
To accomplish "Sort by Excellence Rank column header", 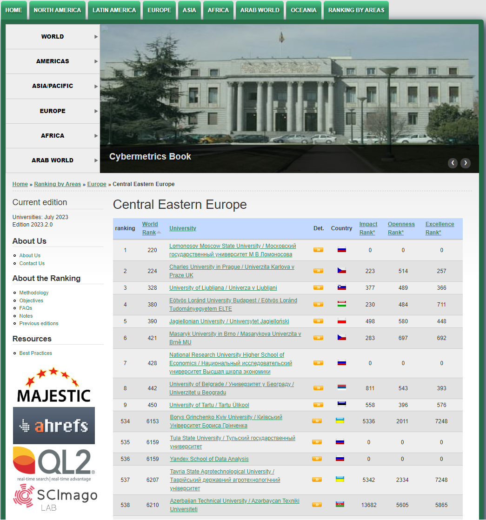I will (x=439, y=228).
